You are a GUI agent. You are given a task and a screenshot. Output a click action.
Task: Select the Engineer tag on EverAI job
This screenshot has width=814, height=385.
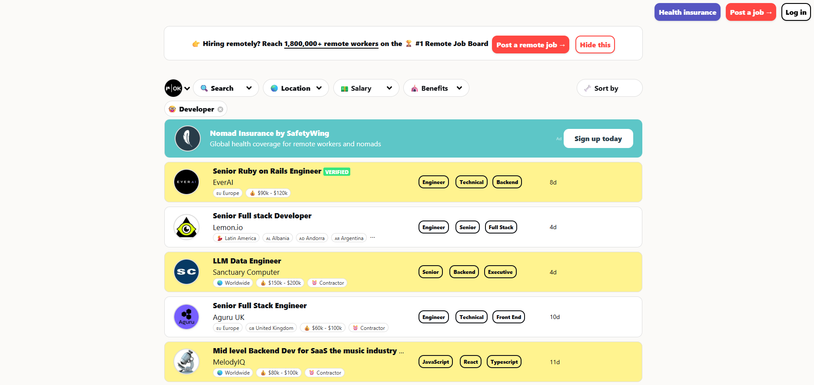[x=434, y=182]
